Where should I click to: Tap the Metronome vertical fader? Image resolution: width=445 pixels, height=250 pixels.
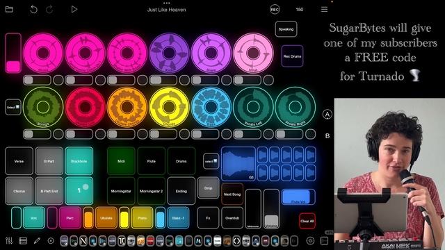pyautogui.click(x=253, y=209)
